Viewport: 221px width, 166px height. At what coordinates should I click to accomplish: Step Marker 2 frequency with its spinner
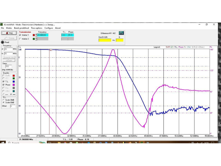36,39
